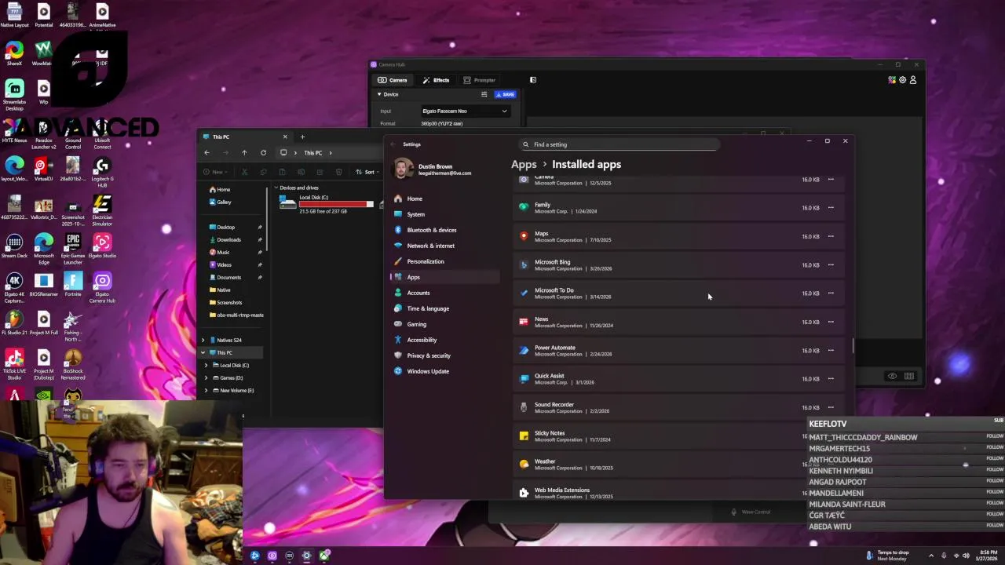
Task: Open Windows Update settings page
Action: (x=444, y=371)
